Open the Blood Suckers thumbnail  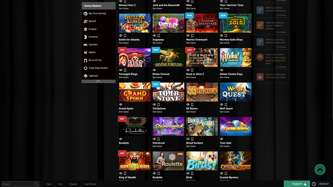point(202,127)
